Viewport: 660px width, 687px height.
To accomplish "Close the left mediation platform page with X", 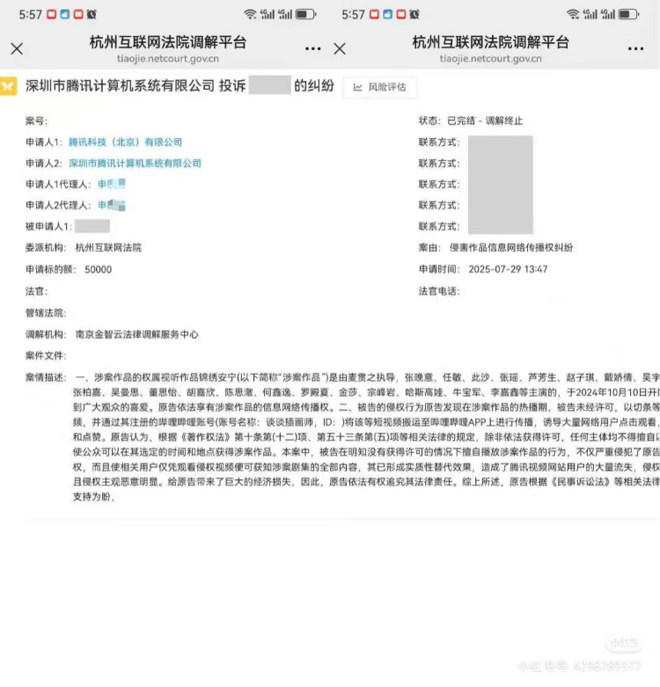I will point(16,49).
